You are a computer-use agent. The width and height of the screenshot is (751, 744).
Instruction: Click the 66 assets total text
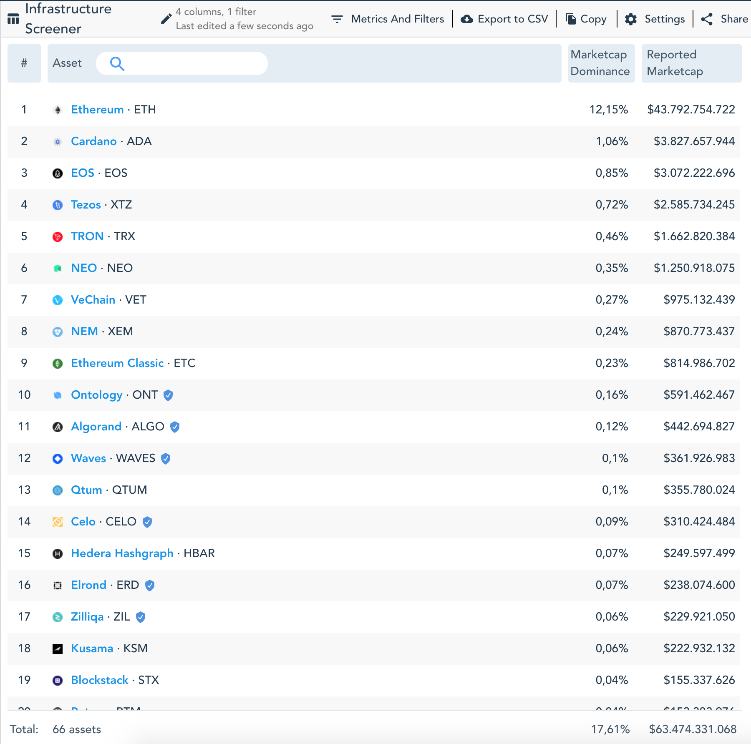(x=77, y=729)
